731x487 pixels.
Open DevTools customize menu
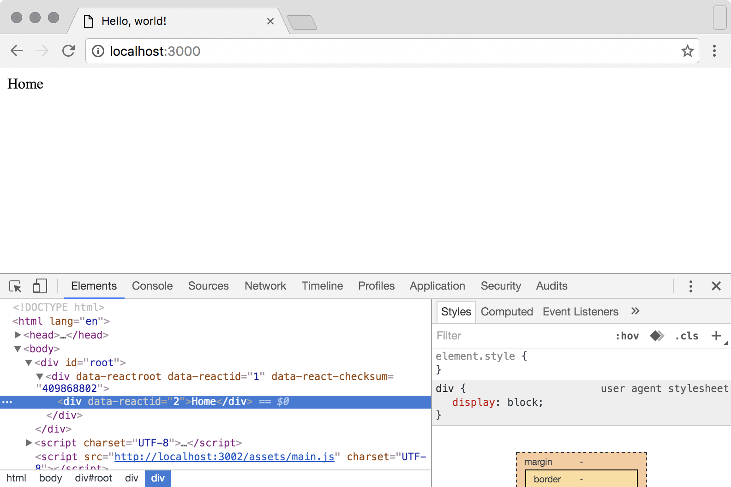click(x=690, y=286)
